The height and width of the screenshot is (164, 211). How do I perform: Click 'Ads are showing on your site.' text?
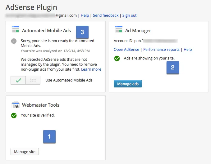(x=149, y=58)
